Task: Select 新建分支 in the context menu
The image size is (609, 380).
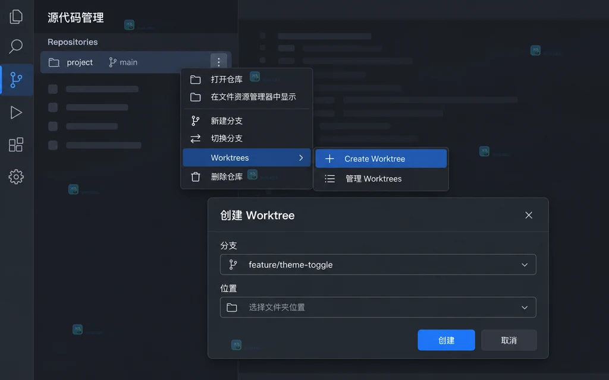Action: (247, 121)
